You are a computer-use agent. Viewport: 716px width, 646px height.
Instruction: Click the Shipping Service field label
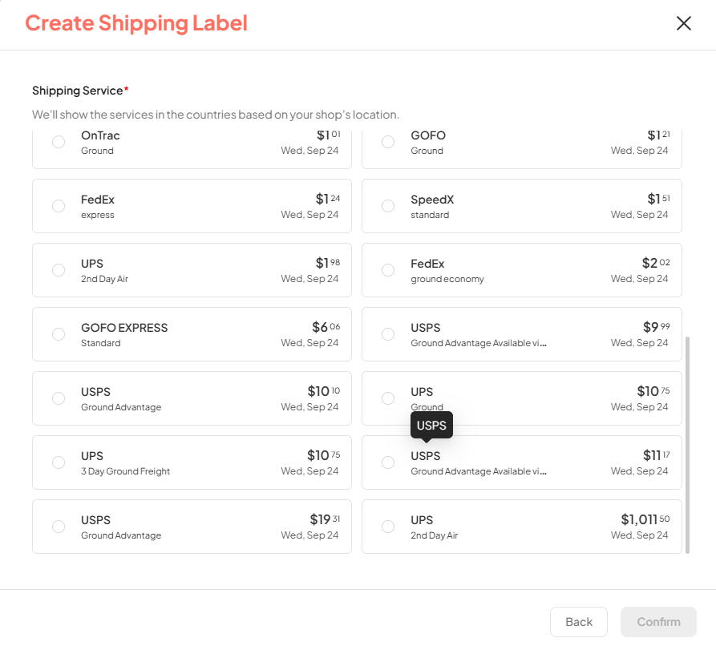[79, 91]
